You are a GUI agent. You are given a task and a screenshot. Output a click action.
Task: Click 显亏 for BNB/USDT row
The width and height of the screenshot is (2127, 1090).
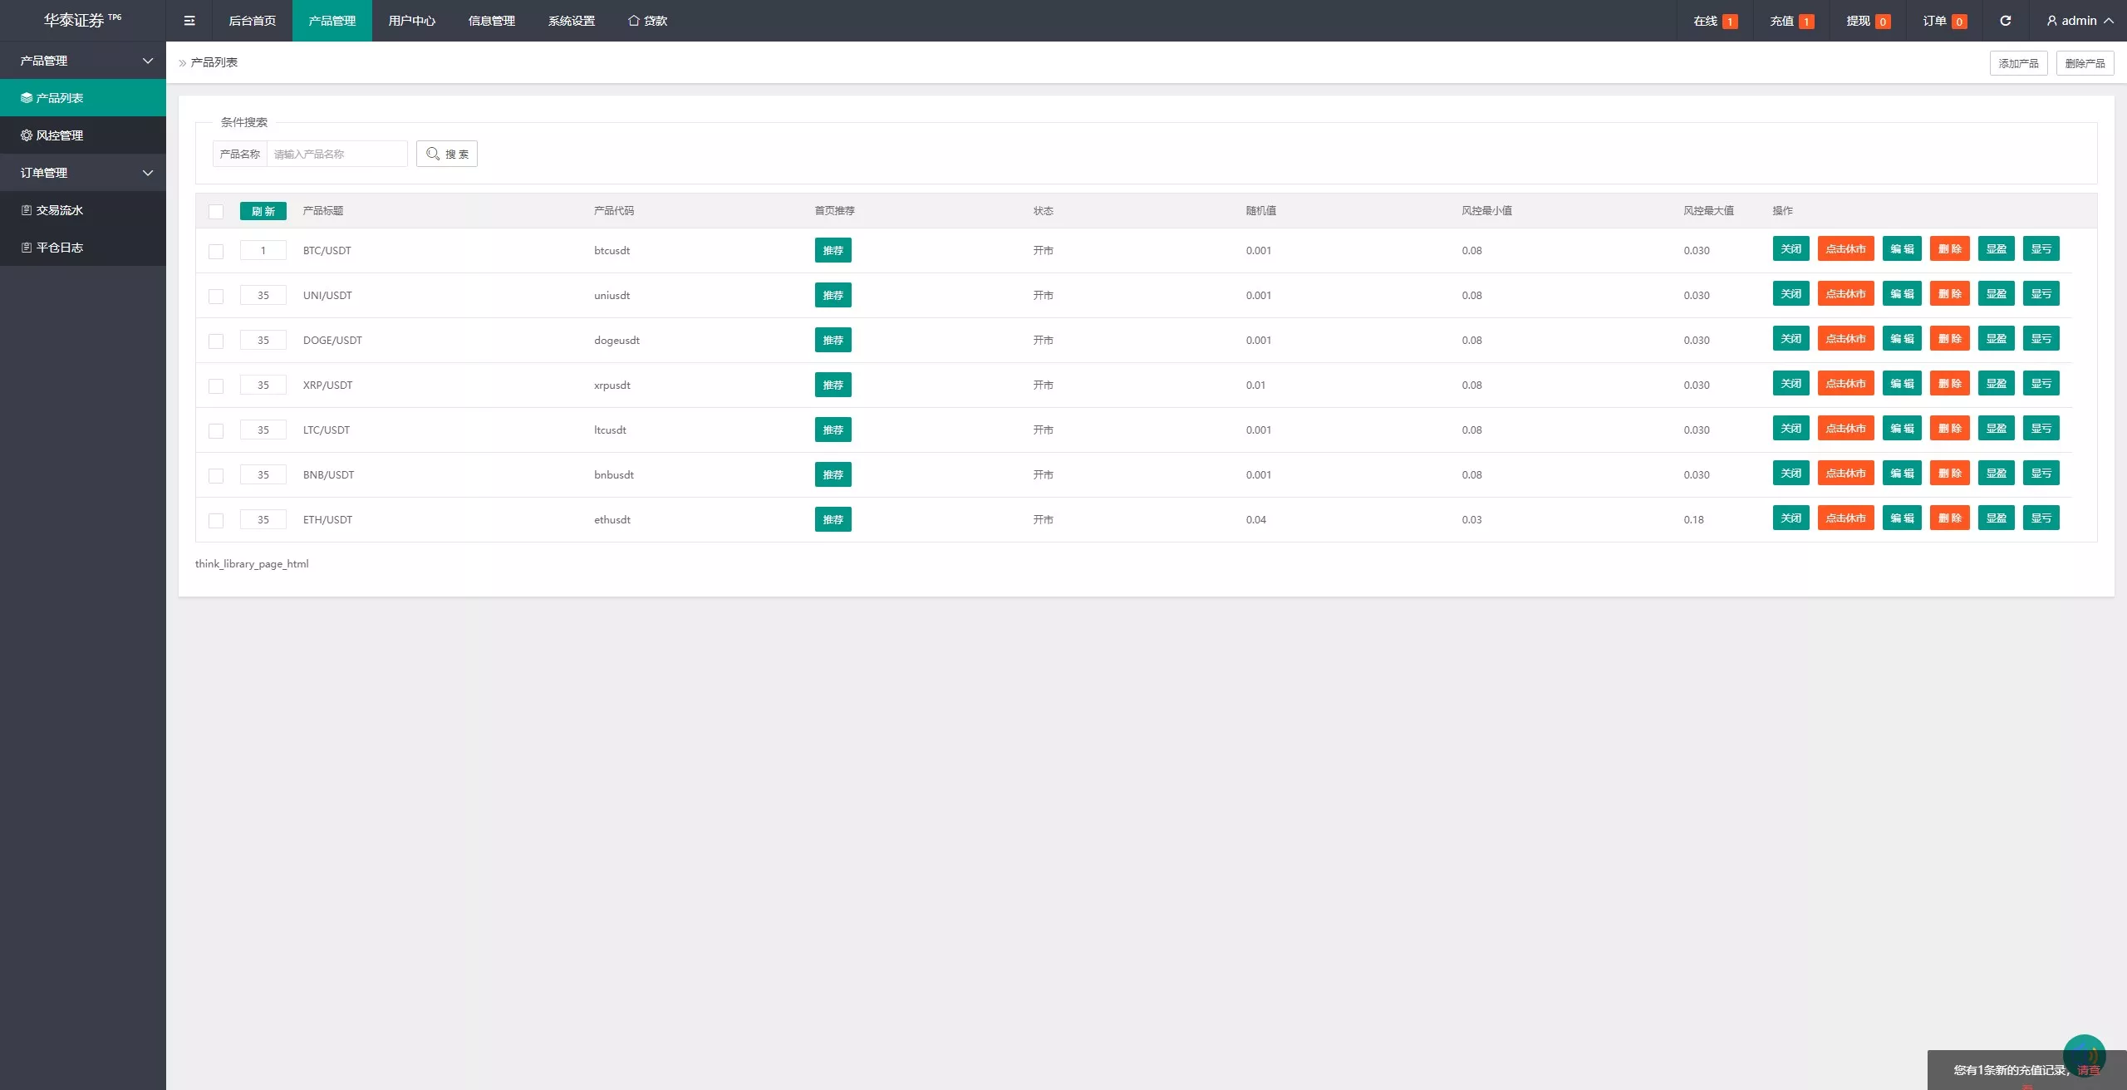pyautogui.click(x=2041, y=473)
